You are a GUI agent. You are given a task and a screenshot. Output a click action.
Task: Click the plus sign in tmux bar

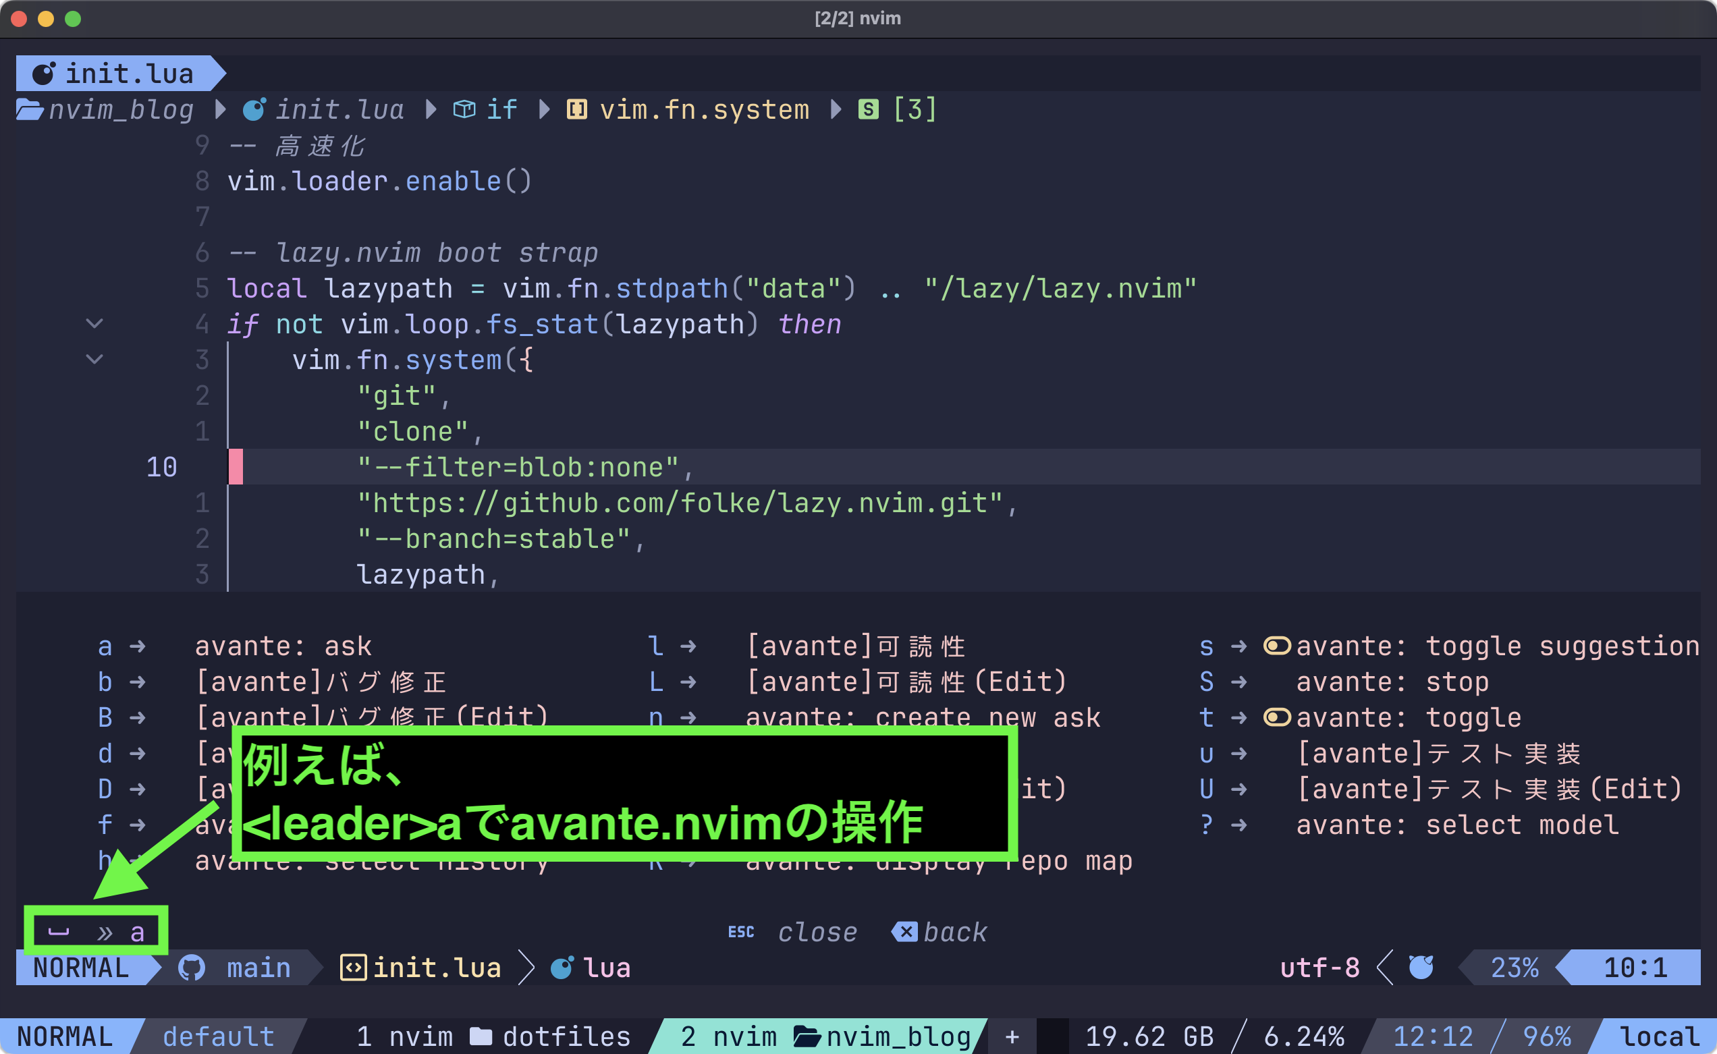point(1012,1036)
